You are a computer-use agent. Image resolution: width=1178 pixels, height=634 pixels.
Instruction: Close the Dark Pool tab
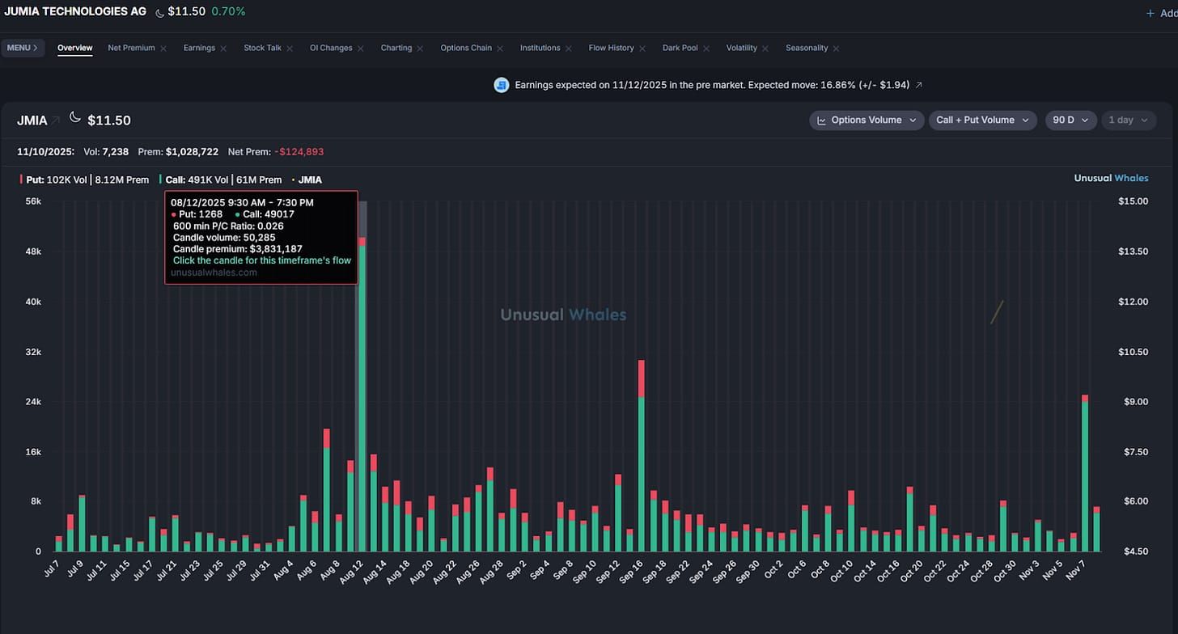[706, 49]
